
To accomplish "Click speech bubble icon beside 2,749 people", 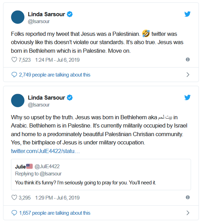I will pyautogui.click(x=14, y=74).
